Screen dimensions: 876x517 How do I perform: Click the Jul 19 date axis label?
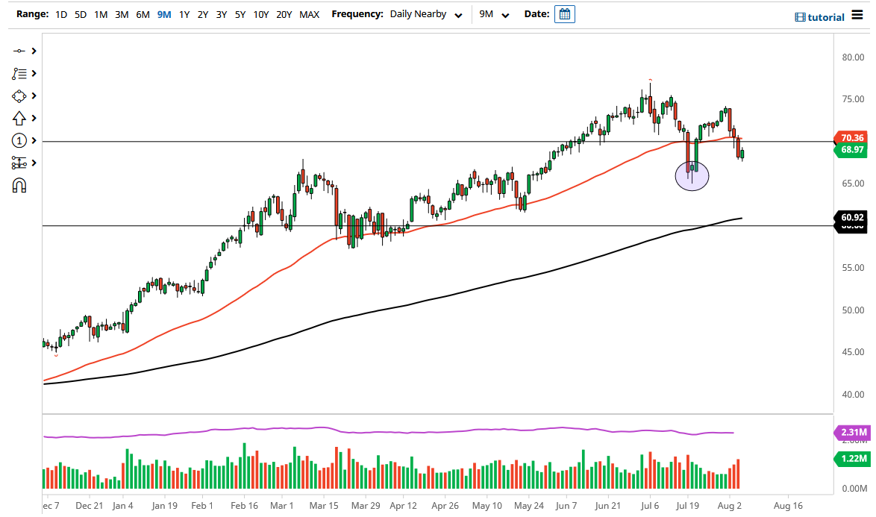(x=687, y=505)
